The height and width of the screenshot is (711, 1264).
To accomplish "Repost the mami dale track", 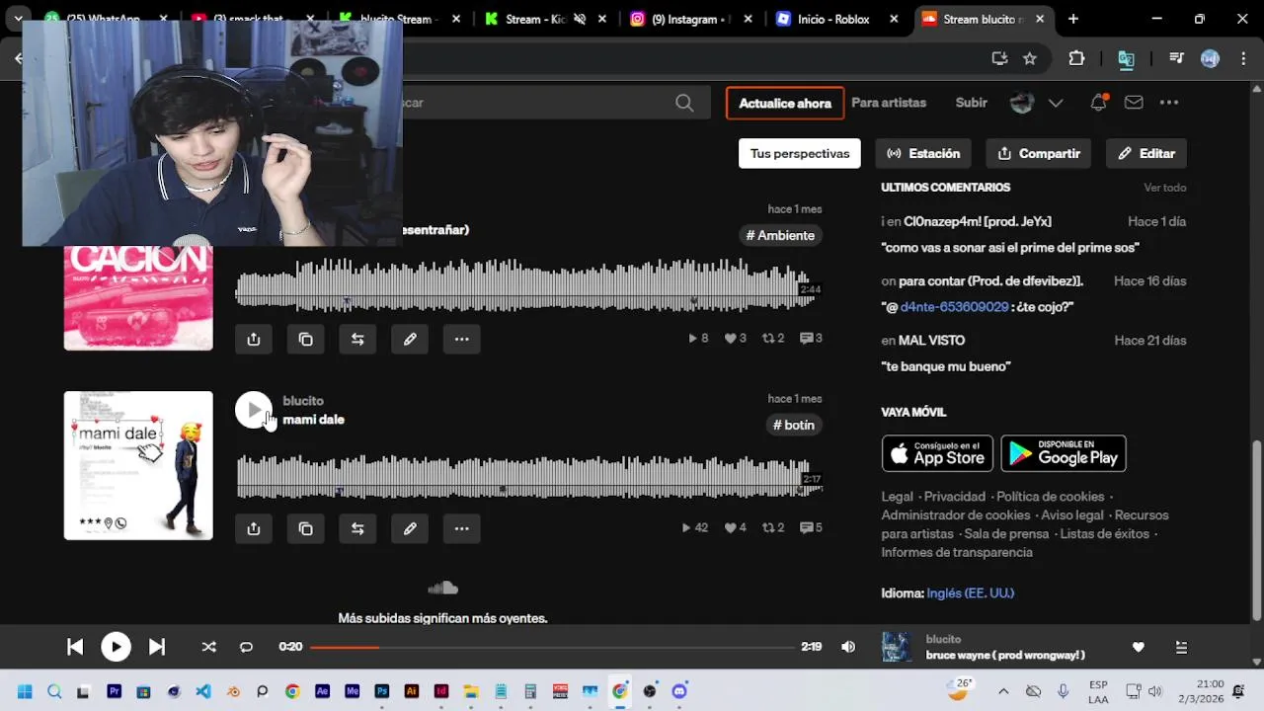I will click(357, 528).
